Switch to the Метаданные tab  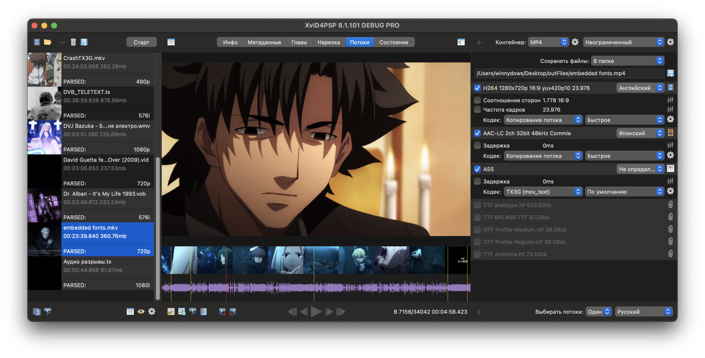click(x=264, y=42)
